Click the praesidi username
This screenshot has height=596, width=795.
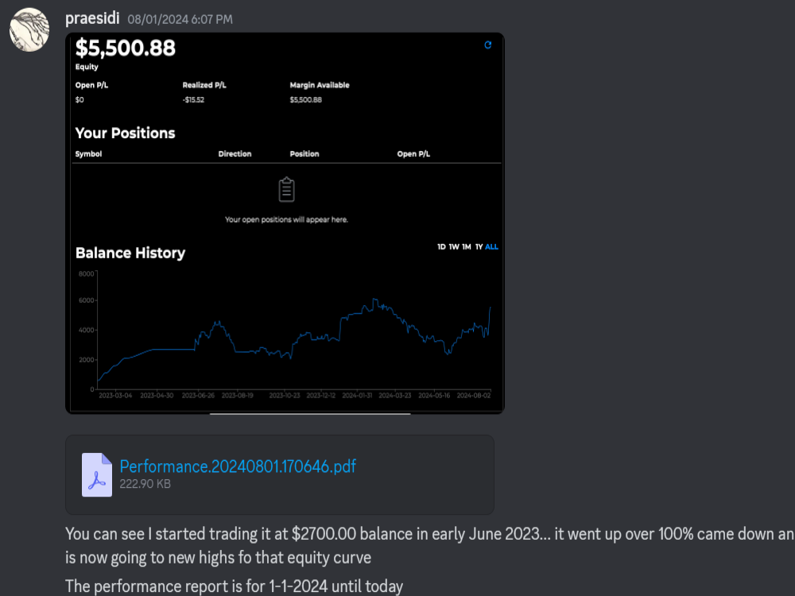pos(92,18)
